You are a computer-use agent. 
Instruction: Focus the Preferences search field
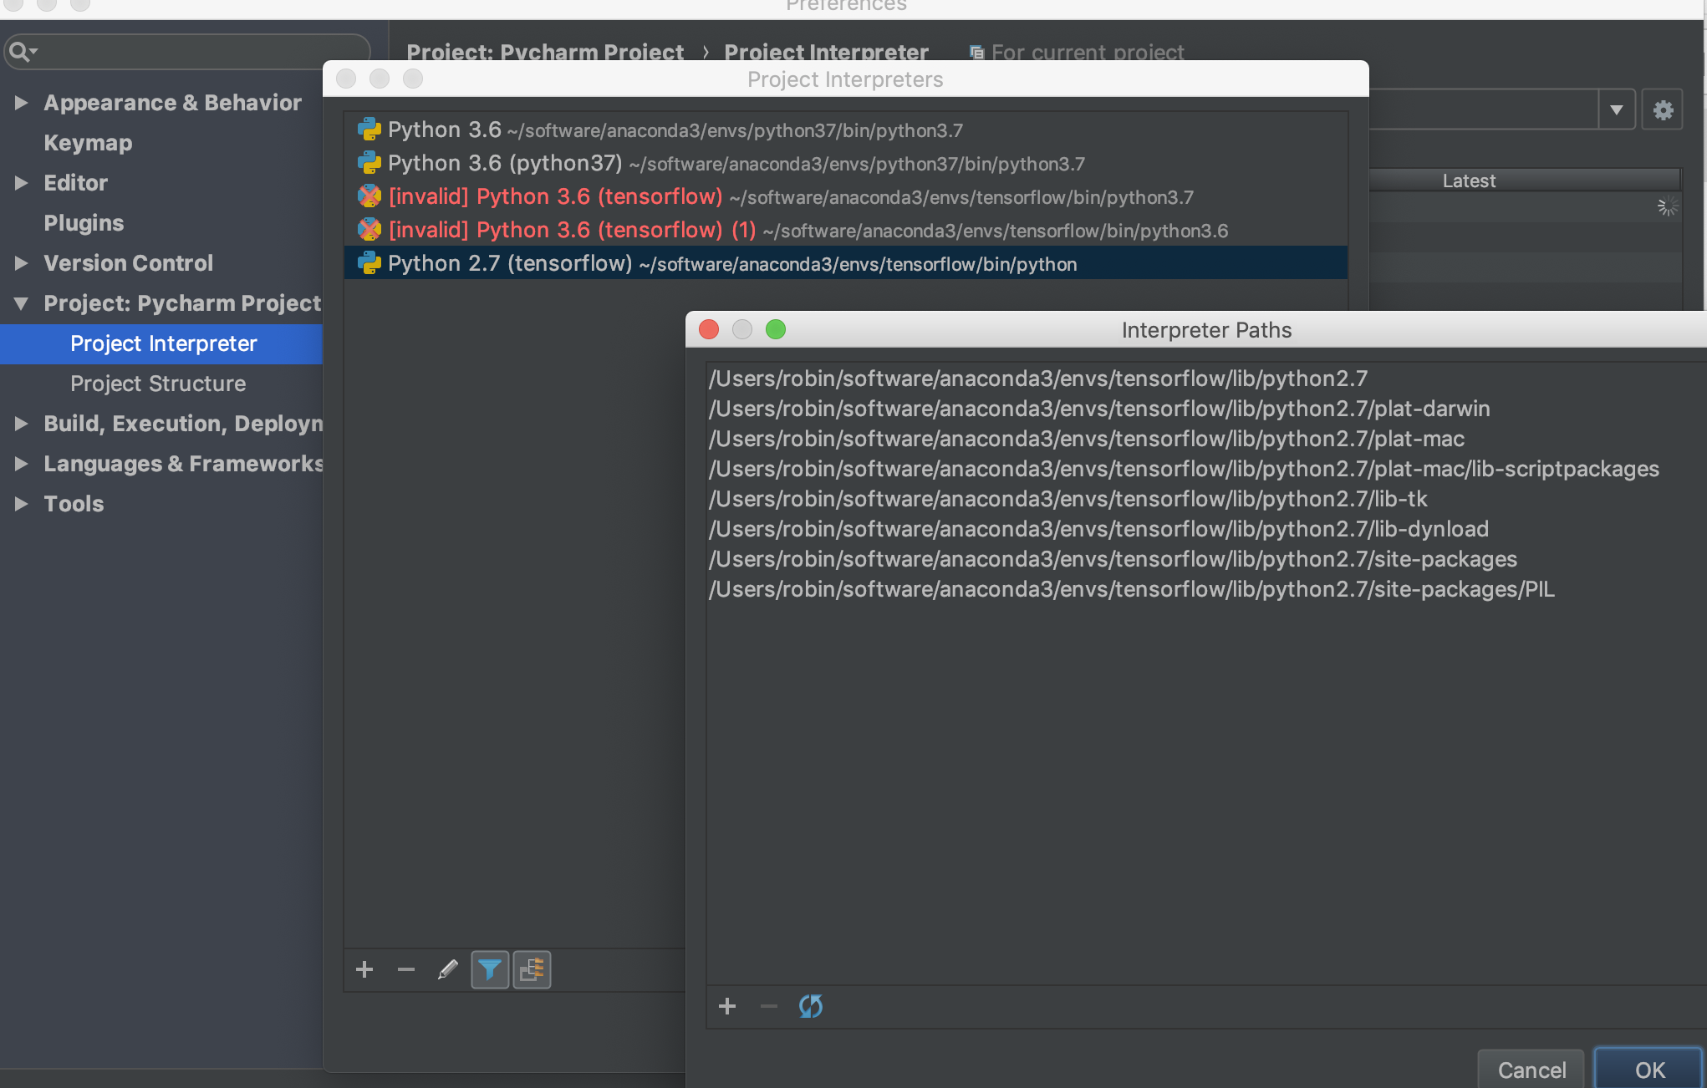click(187, 52)
